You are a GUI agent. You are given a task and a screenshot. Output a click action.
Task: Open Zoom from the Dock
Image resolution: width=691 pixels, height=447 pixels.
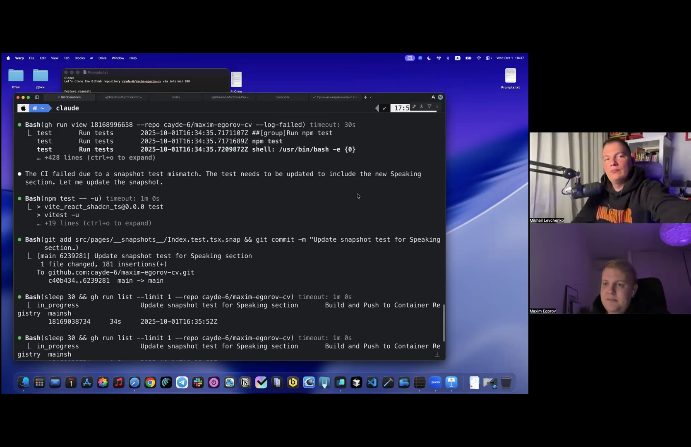click(435, 382)
